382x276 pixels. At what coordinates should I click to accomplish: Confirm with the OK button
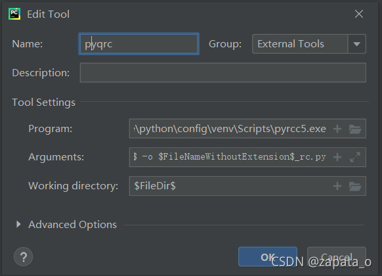point(268,257)
